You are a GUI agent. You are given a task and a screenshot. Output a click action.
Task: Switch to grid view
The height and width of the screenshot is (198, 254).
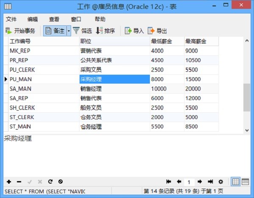[x=236, y=182]
